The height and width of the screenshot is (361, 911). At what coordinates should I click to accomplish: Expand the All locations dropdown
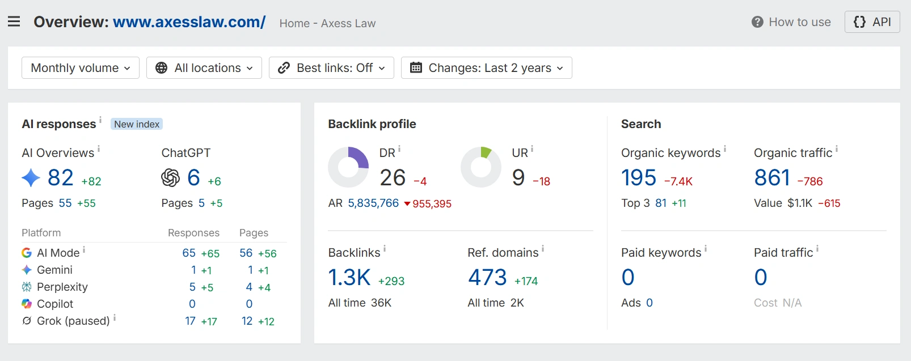pos(204,68)
